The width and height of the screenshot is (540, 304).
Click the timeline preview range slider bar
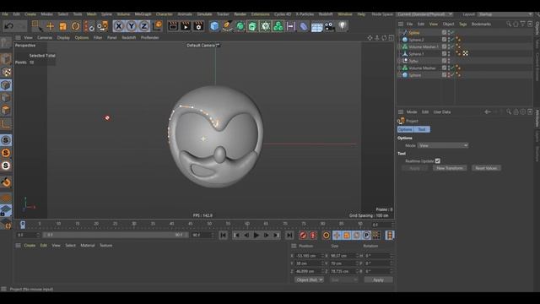116,235
